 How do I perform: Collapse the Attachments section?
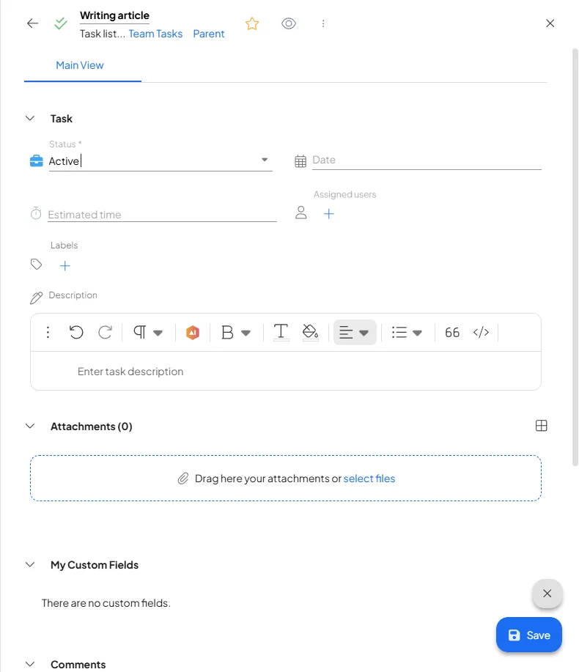point(30,426)
